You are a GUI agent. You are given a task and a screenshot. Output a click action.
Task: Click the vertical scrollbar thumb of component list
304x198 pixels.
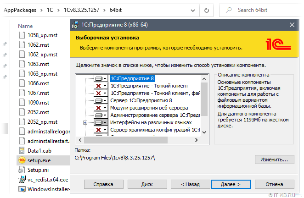click(204, 99)
